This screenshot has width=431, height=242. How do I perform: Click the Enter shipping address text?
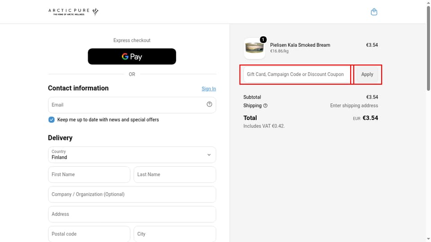click(354, 106)
